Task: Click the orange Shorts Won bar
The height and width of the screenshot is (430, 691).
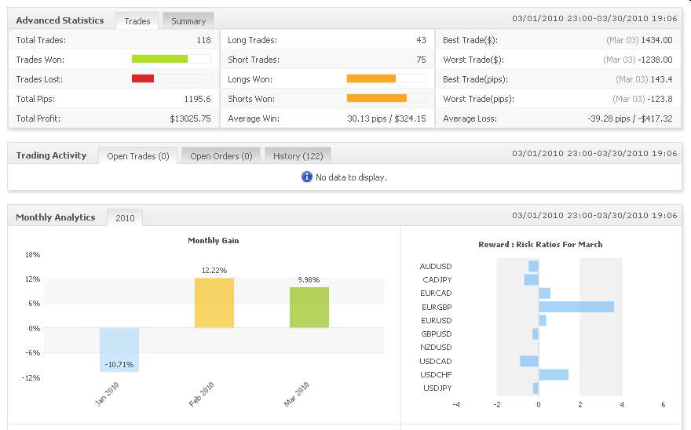Action: click(x=376, y=98)
